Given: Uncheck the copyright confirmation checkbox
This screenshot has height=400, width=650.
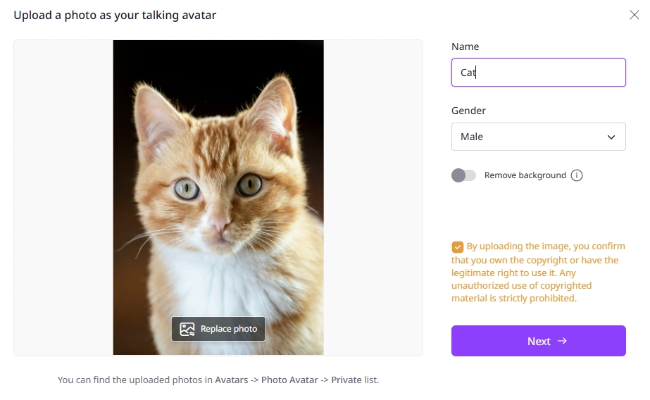Looking at the screenshot, I should (458, 246).
